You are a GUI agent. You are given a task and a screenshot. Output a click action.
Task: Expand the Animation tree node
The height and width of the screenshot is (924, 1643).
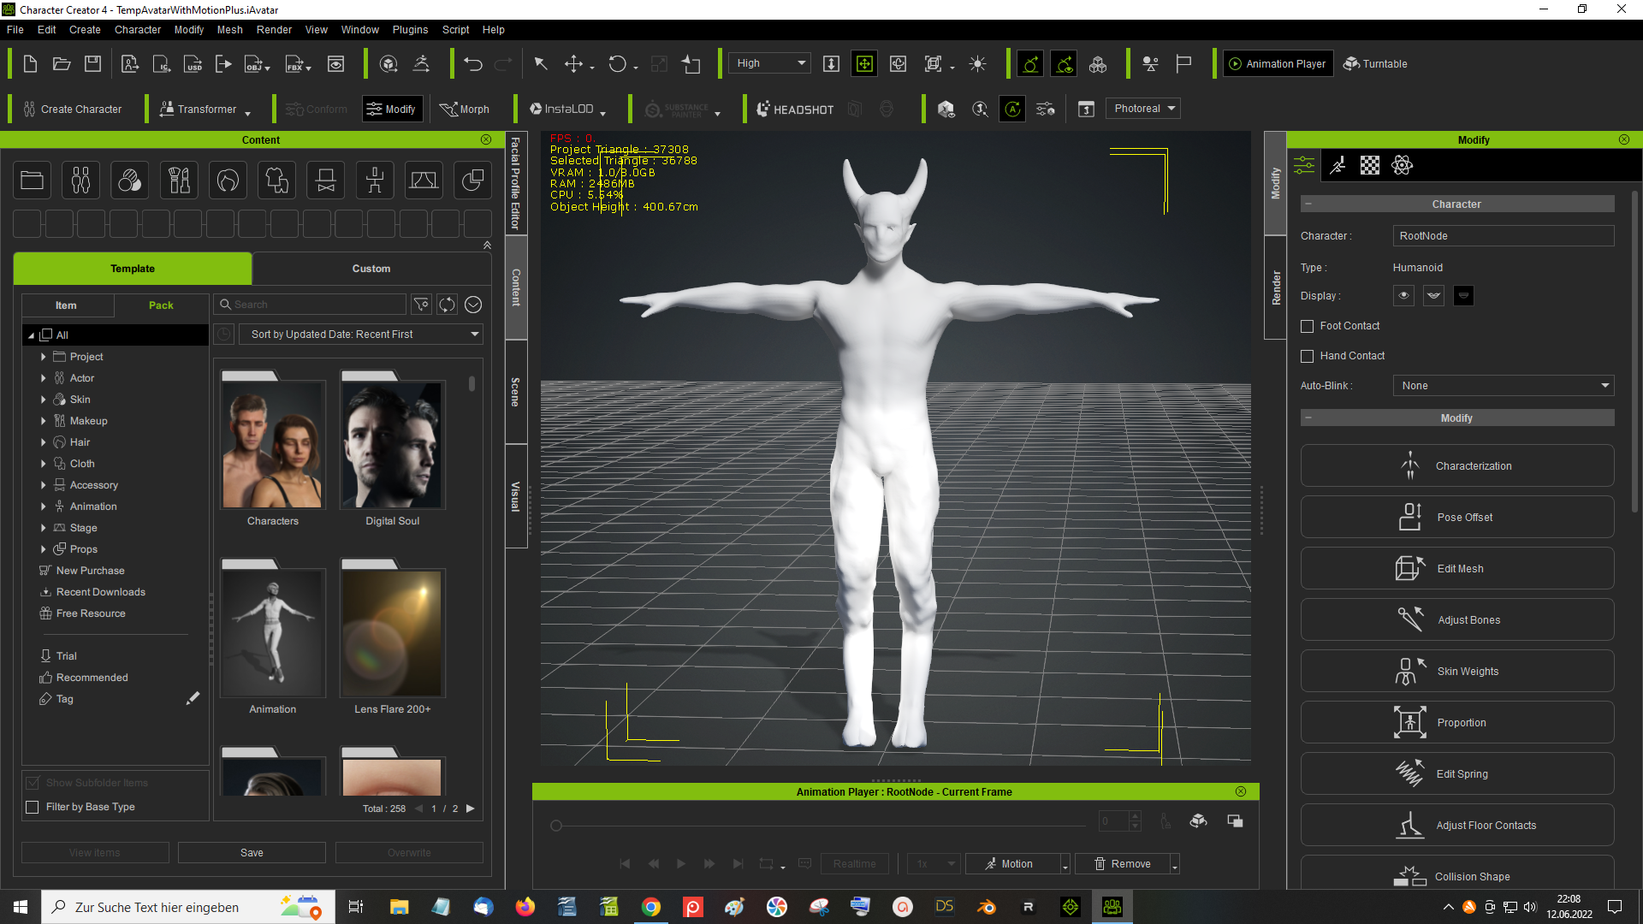point(43,506)
